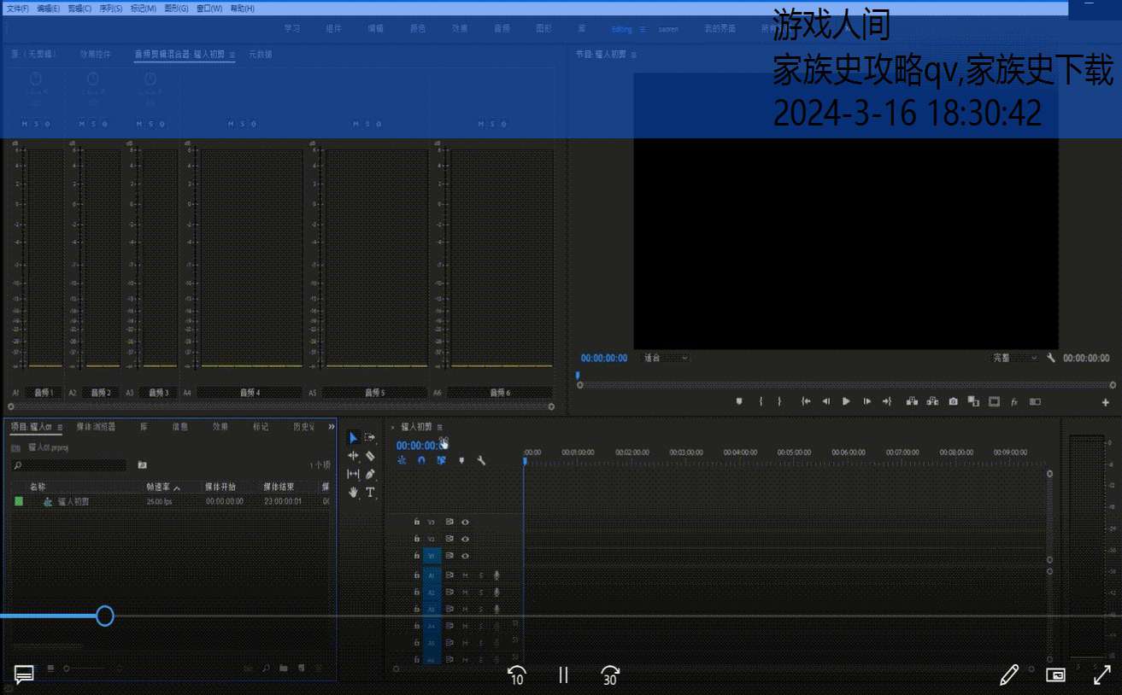Screen dimensions: 1122x695
Task: Go to In point in Program monitor
Action: click(x=806, y=401)
